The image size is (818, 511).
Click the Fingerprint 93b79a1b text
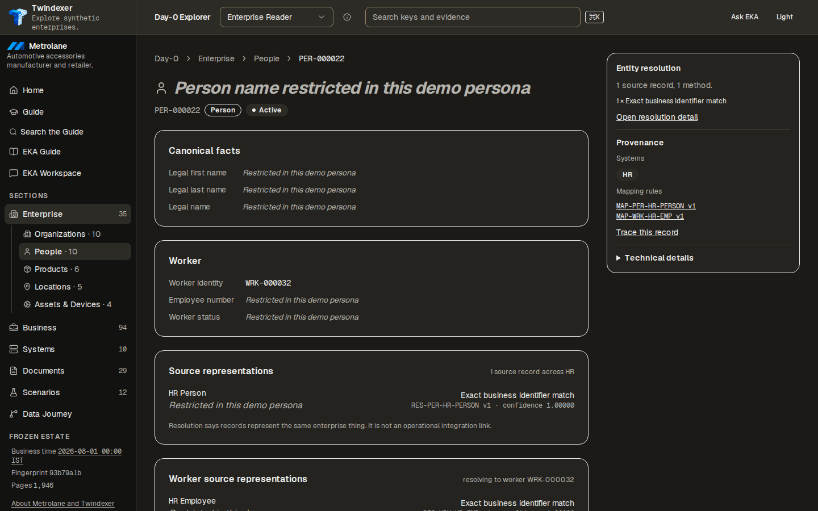coord(47,473)
